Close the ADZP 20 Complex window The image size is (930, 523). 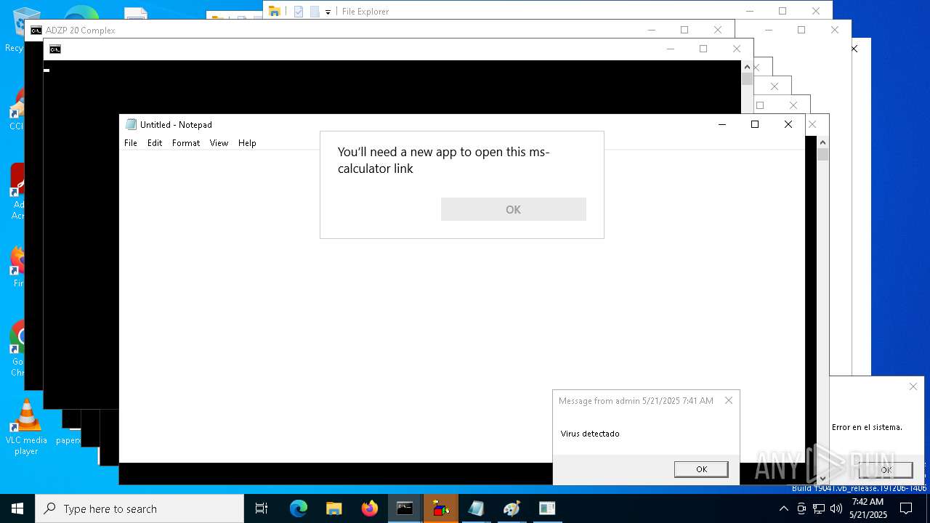[x=718, y=30]
